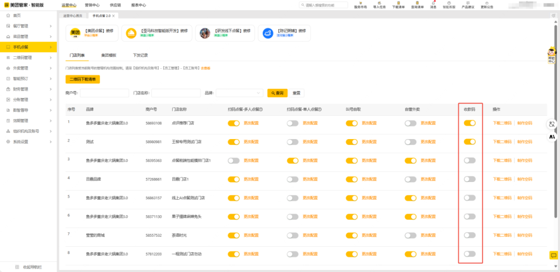Click the 二维码下载清单 button
Image resolution: width=560 pixels, height=272 pixels.
tap(82, 79)
